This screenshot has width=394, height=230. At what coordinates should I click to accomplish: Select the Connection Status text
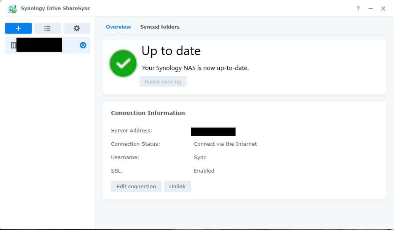tap(225, 144)
